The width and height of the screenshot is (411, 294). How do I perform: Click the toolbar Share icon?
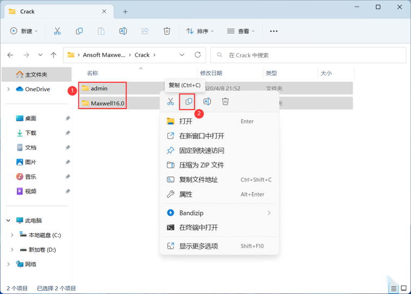(145, 31)
